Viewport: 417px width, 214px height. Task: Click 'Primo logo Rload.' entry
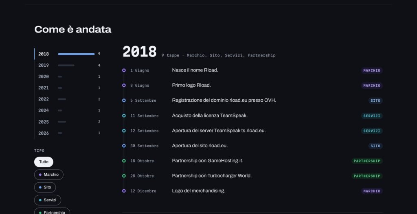pos(191,85)
